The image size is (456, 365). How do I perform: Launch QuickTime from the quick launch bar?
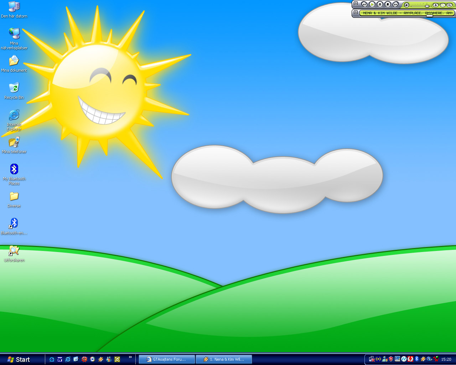coord(52,359)
